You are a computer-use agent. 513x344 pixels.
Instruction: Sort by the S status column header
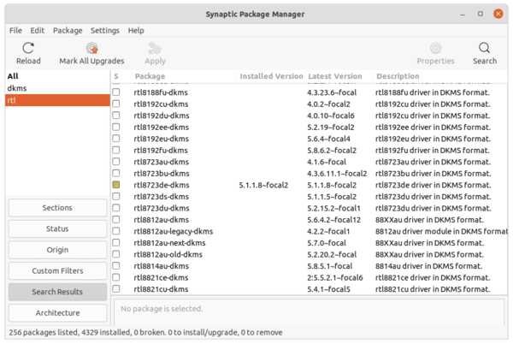click(116, 76)
